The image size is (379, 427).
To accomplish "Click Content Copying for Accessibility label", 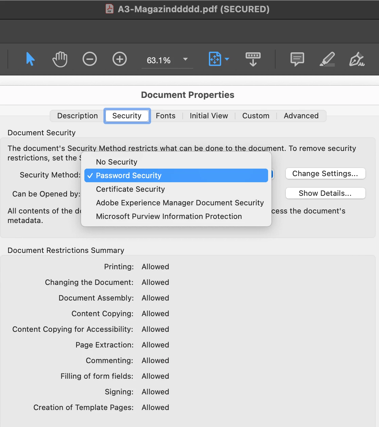I will (x=73, y=329).
